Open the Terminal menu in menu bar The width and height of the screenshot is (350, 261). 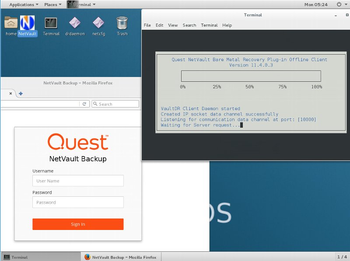(x=209, y=25)
